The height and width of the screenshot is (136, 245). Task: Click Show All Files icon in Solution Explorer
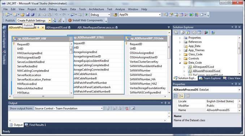182,33
